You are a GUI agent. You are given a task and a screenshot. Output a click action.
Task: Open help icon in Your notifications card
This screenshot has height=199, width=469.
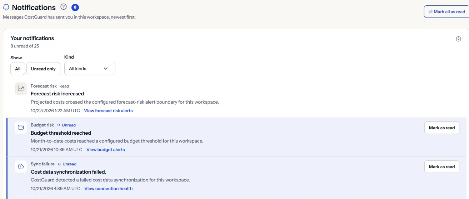459,39
